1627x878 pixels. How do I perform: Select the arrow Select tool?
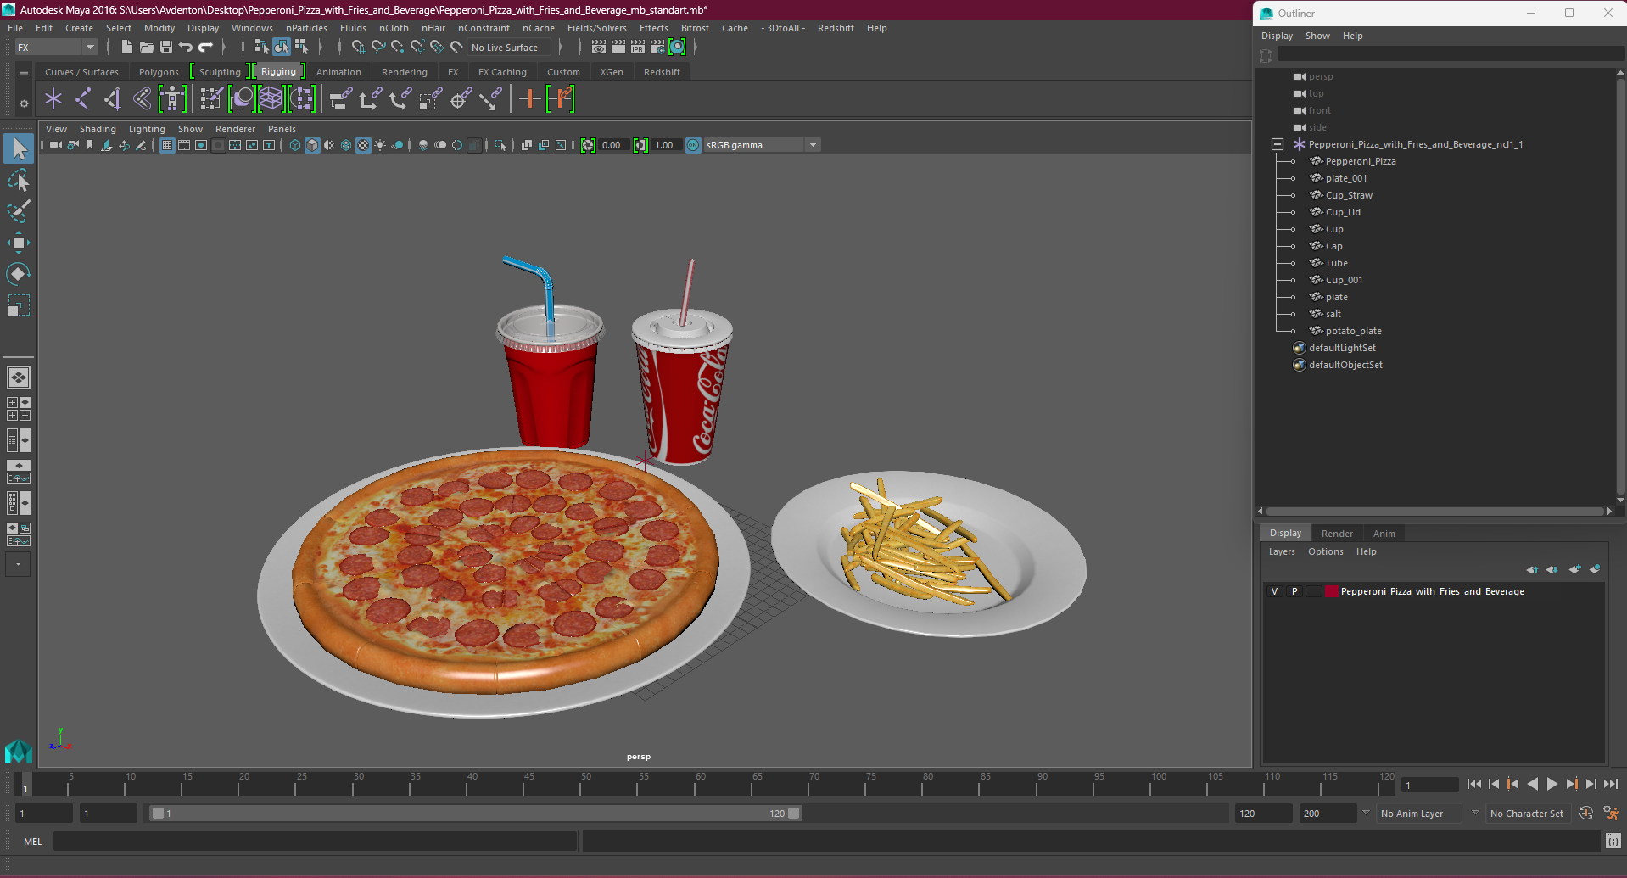(19, 148)
